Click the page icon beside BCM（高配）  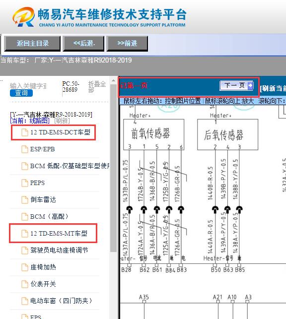tap(25, 217)
